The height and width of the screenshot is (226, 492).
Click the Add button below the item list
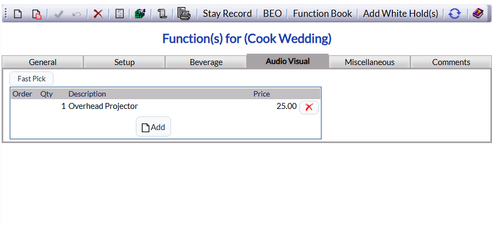153,127
